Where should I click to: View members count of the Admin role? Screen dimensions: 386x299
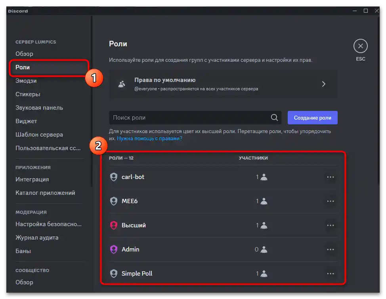pos(261,249)
